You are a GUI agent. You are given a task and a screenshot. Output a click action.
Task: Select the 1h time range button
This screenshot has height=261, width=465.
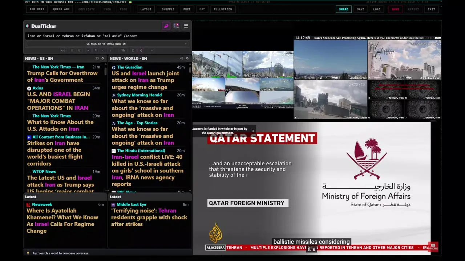pyautogui.click(x=123, y=50)
